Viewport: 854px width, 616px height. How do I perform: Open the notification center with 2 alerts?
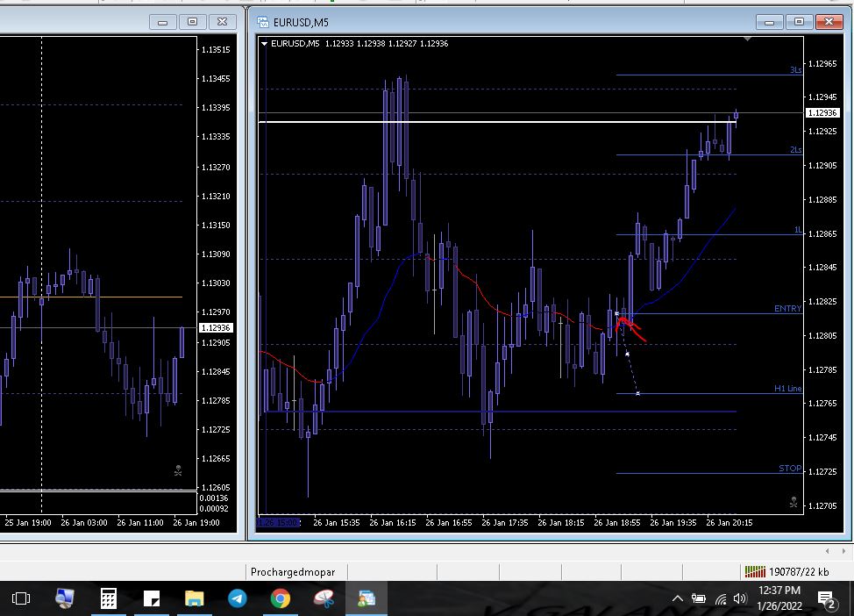[x=826, y=599]
